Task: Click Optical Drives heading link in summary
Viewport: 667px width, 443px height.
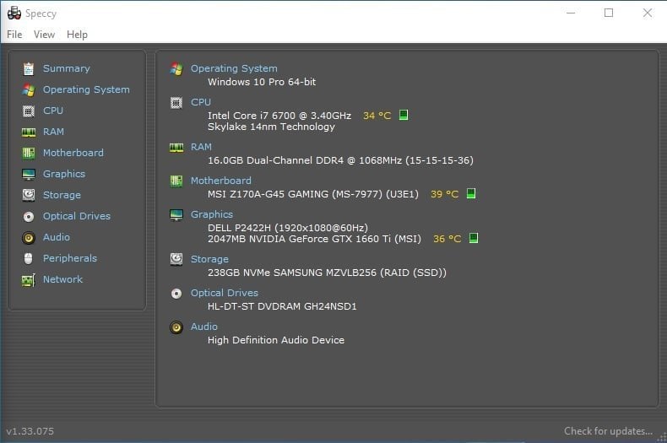Action: 225,293
